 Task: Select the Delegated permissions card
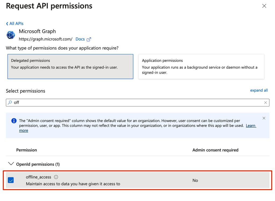[70, 67]
